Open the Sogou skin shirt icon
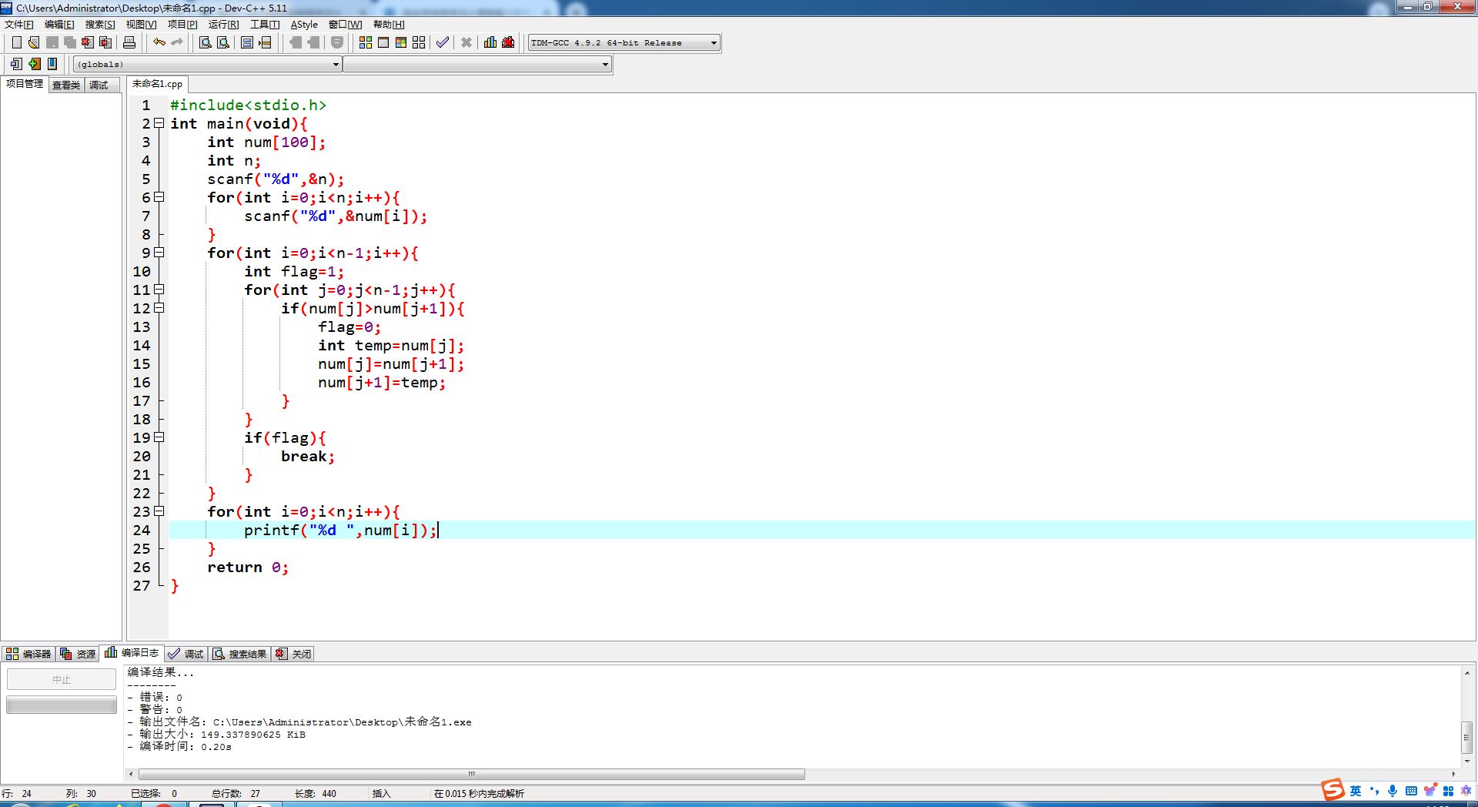The width and height of the screenshot is (1478, 807). [1430, 791]
